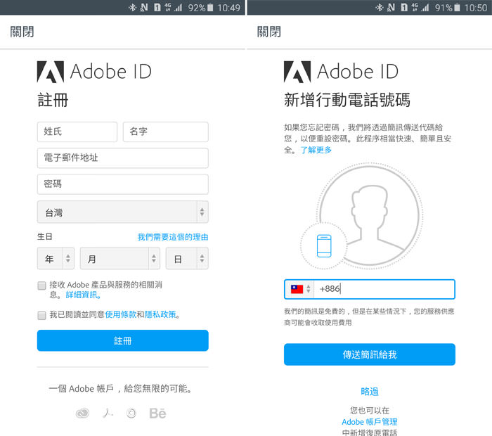Image resolution: width=492 pixels, height=436 pixels.
Task: Click the 一個 Adobe 帳戶 tagline text
Action: (x=120, y=389)
